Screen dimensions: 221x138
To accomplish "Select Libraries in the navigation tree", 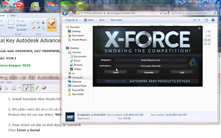I will click(75, 52).
